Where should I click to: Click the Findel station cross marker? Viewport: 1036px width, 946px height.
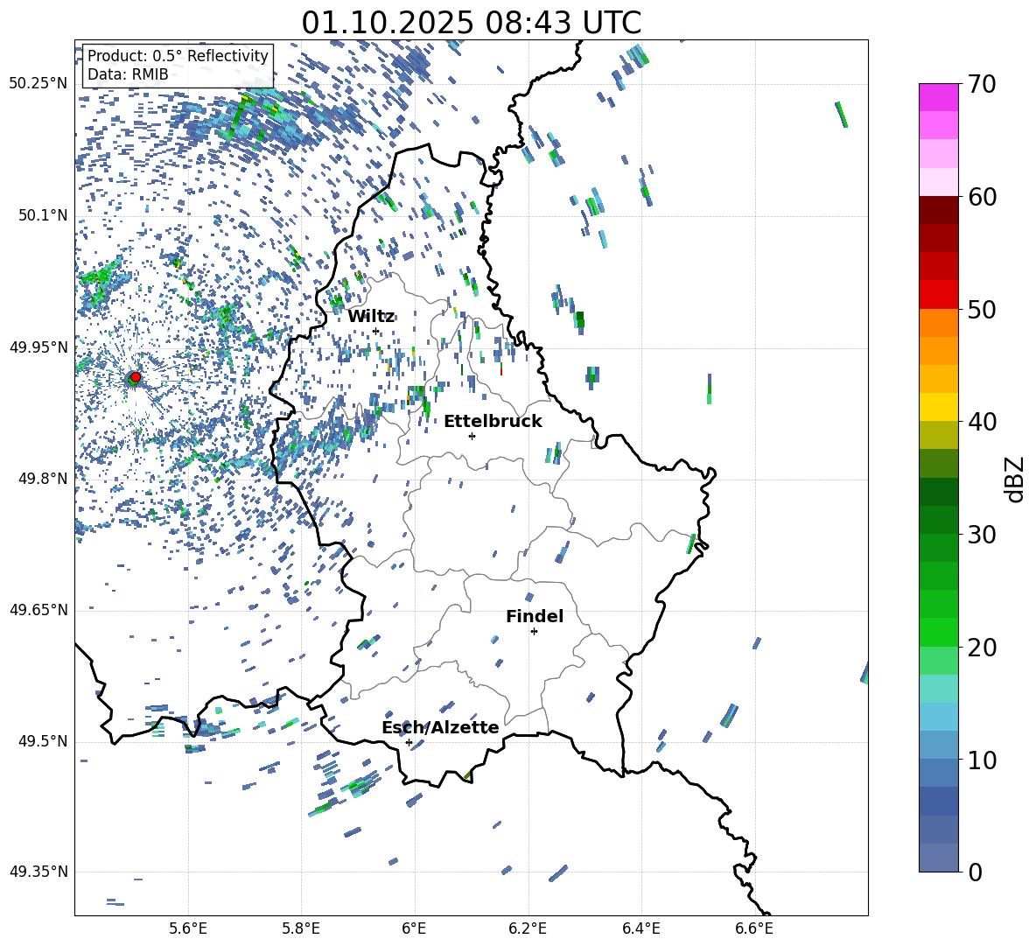[x=534, y=632]
